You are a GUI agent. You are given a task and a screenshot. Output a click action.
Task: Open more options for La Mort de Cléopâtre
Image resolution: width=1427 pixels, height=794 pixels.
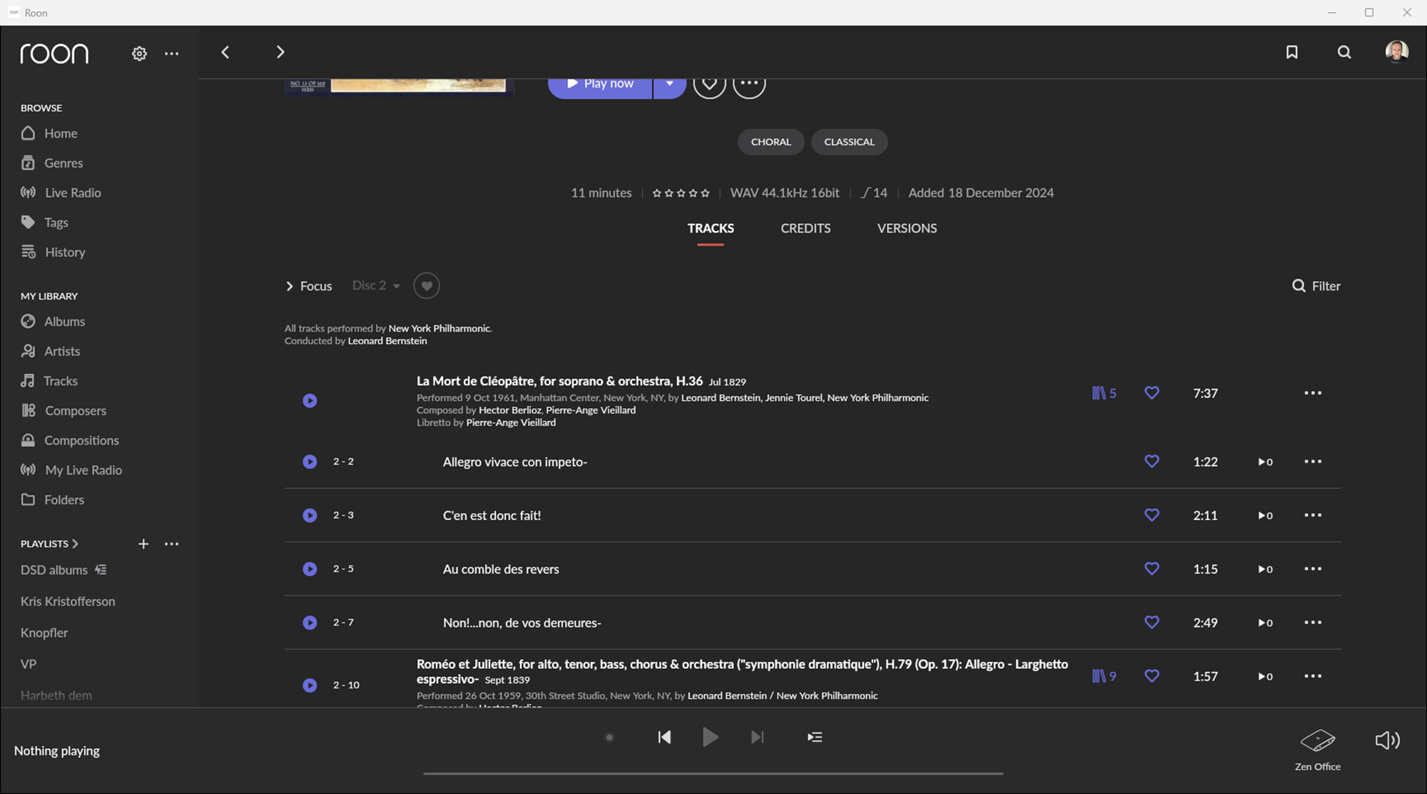tap(1313, 393)
